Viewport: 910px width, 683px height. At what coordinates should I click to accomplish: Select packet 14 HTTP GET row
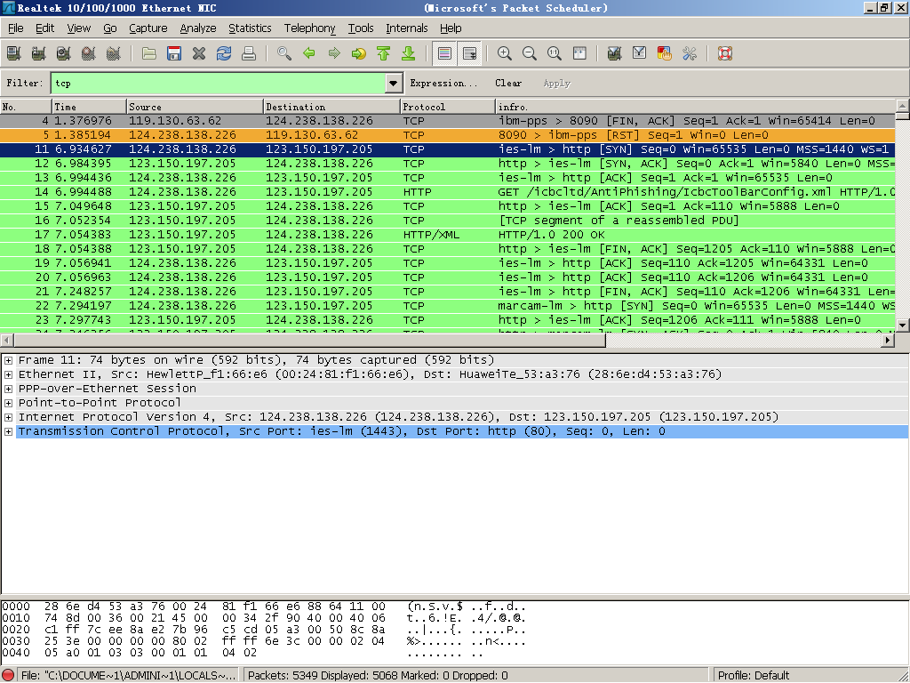[448, 192]
